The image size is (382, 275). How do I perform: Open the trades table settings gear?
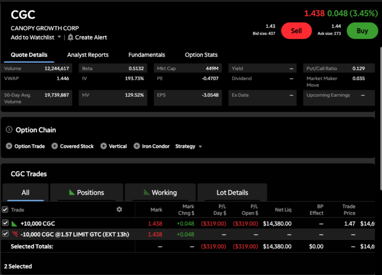pos(119,210)
